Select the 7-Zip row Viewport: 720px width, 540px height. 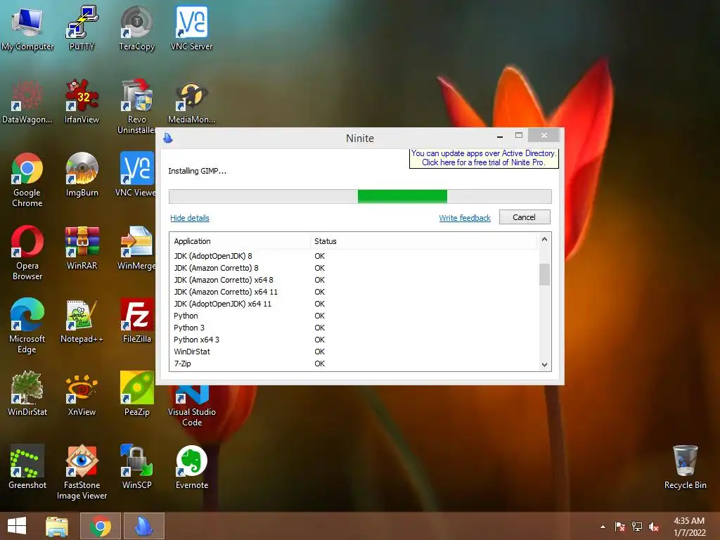tap(354, 364)
